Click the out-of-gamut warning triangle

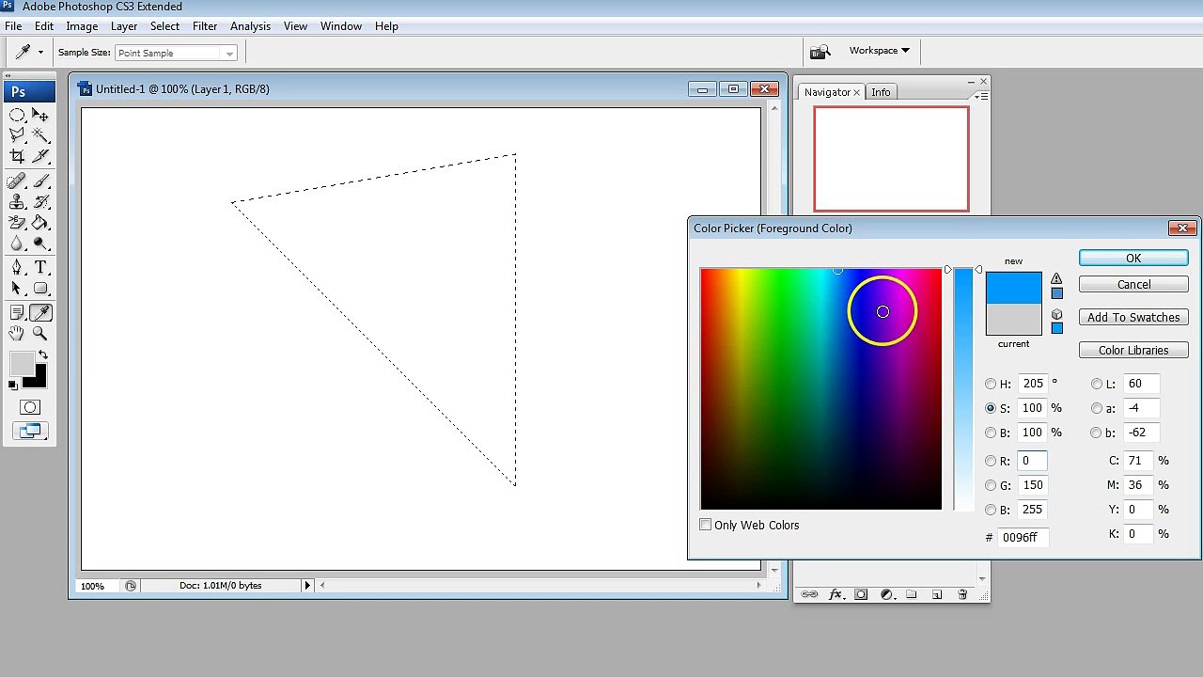(x=1056, y=279)
